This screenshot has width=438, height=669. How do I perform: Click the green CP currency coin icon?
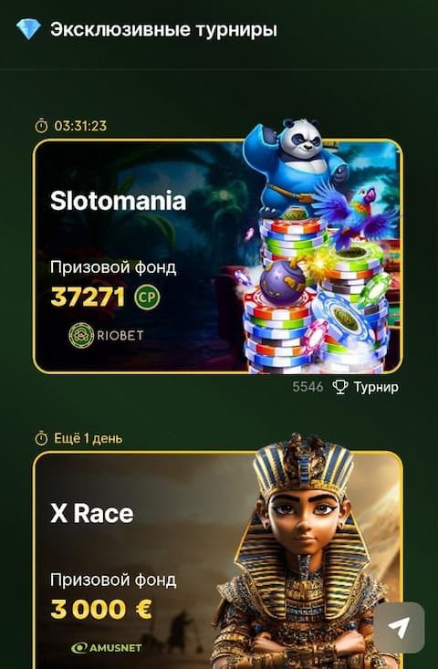[147, 297]
